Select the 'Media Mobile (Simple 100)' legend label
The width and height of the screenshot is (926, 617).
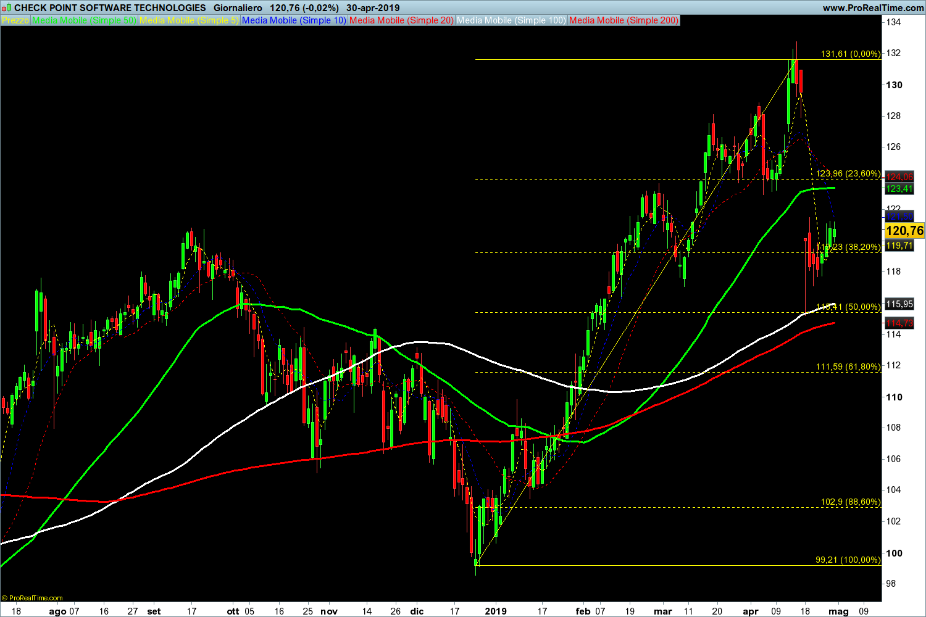512,20
